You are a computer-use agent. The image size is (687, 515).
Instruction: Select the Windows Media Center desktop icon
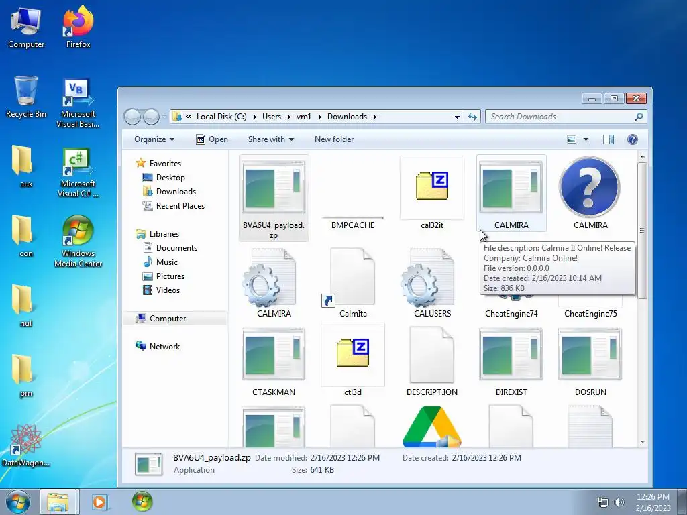pyautogui.click(x=78, y=241)
